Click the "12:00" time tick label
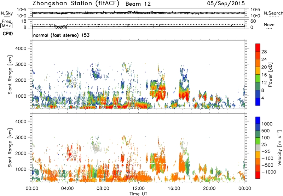Screen dimensions: 283x196 pos(138,189)
